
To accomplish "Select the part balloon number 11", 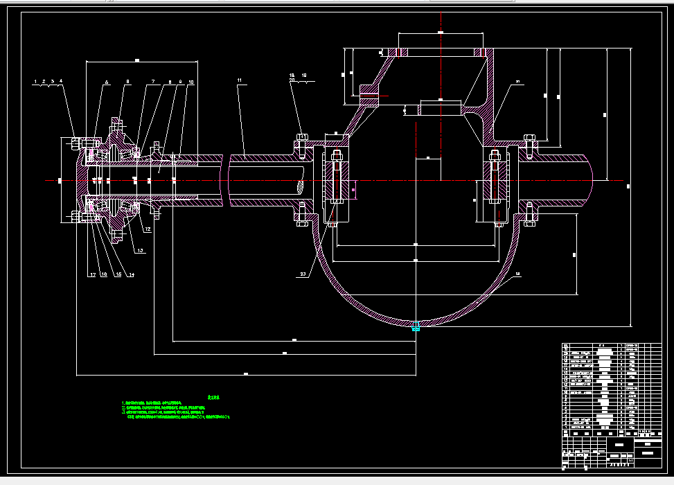I will tap(240, 80).
